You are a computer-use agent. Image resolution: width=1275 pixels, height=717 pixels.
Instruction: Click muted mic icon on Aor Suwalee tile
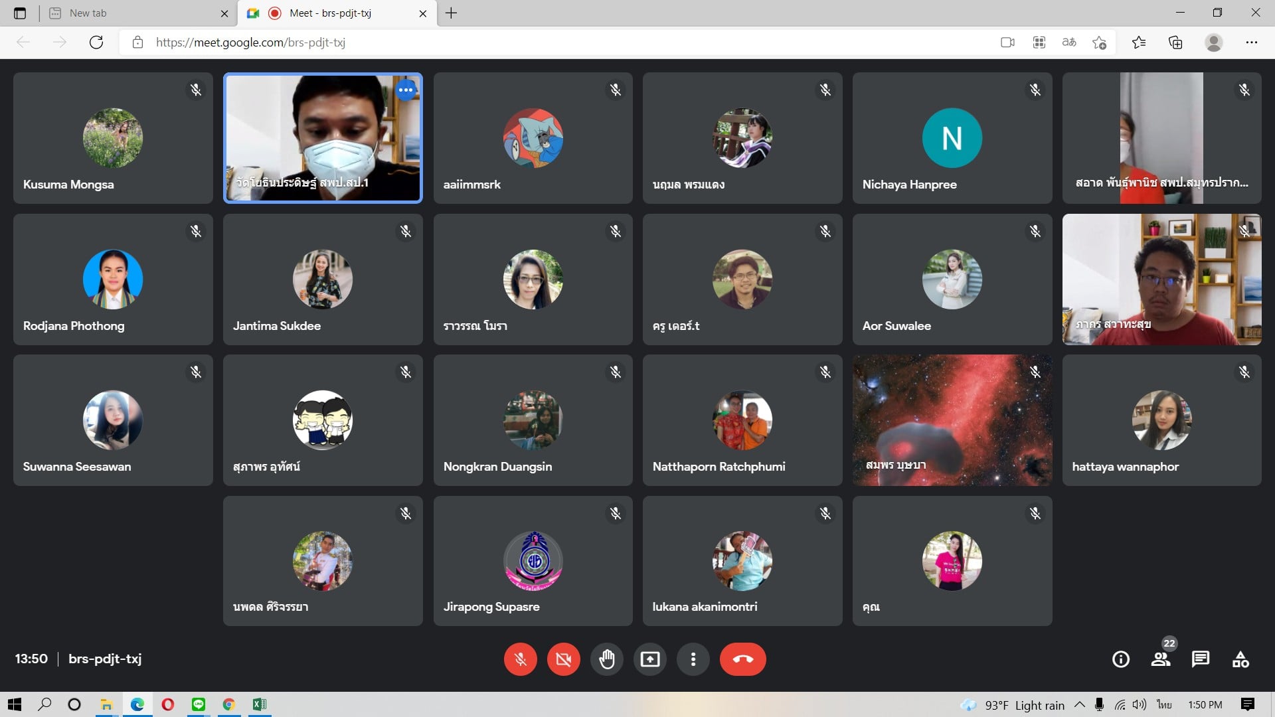point(1035,231)
